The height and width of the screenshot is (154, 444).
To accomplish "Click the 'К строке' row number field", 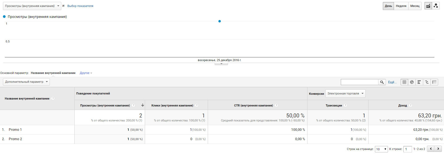I will pos(408,149).
